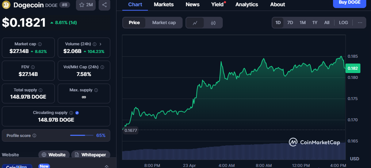This screenshot has height=168, width=371.
Task: Toggle LOG scale on the chart
Action: coord(343,23)
